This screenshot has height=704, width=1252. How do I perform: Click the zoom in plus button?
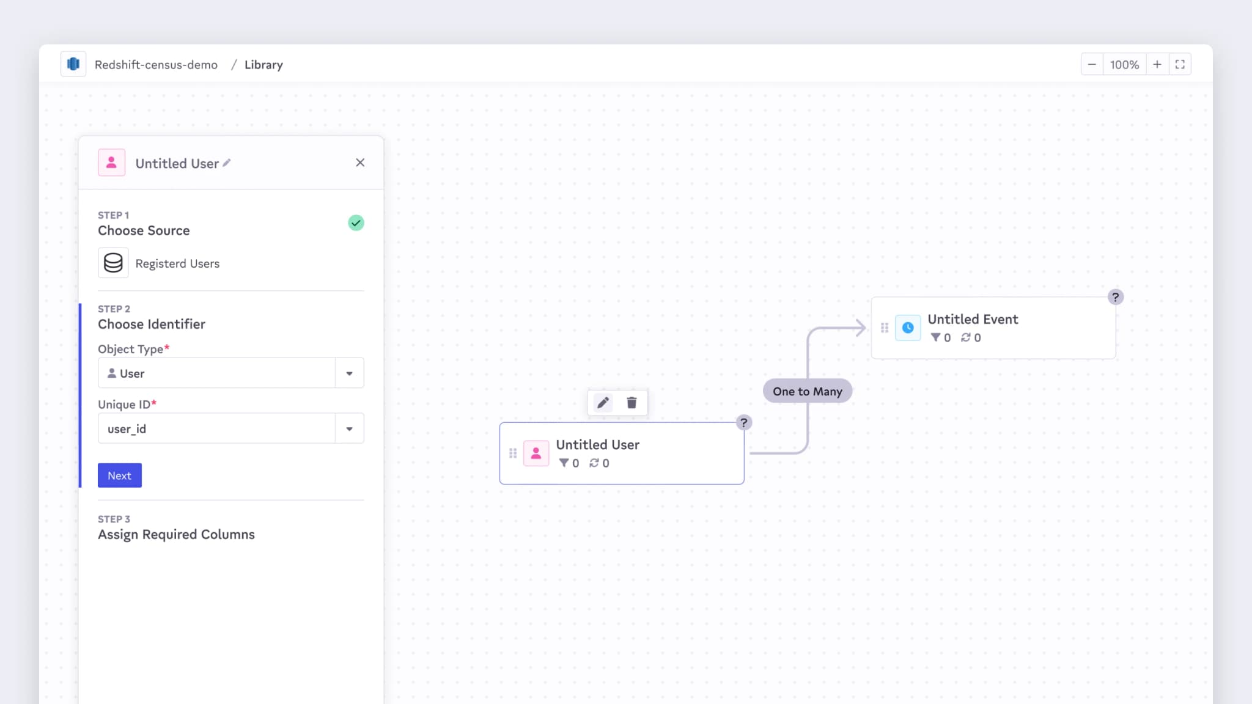(1157, 64)
